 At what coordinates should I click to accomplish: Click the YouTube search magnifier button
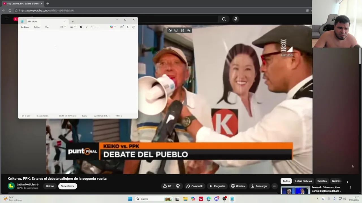point(224,19)
